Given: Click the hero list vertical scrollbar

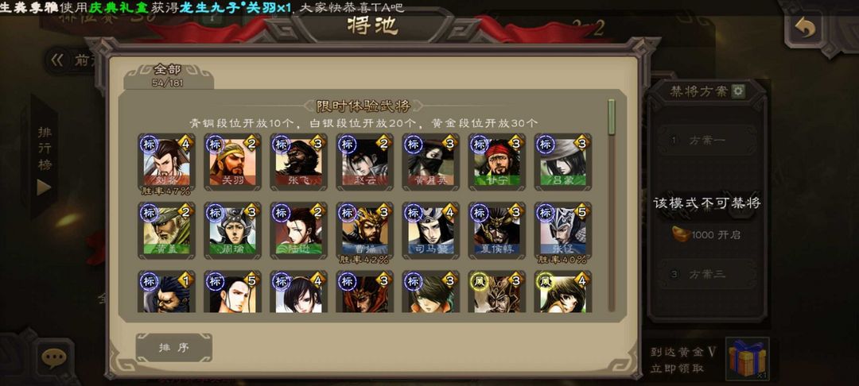Looking at the screenshot, I should (x=612, y=206).
